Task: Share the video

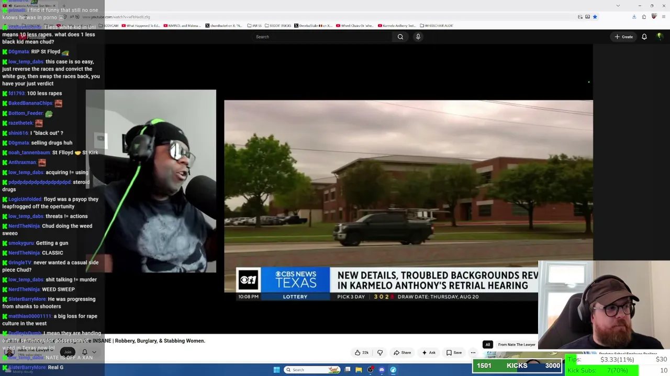Action: pyautogui.click(x=402, y=352)
